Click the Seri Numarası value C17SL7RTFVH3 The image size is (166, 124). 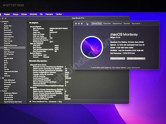pos(129,53)
